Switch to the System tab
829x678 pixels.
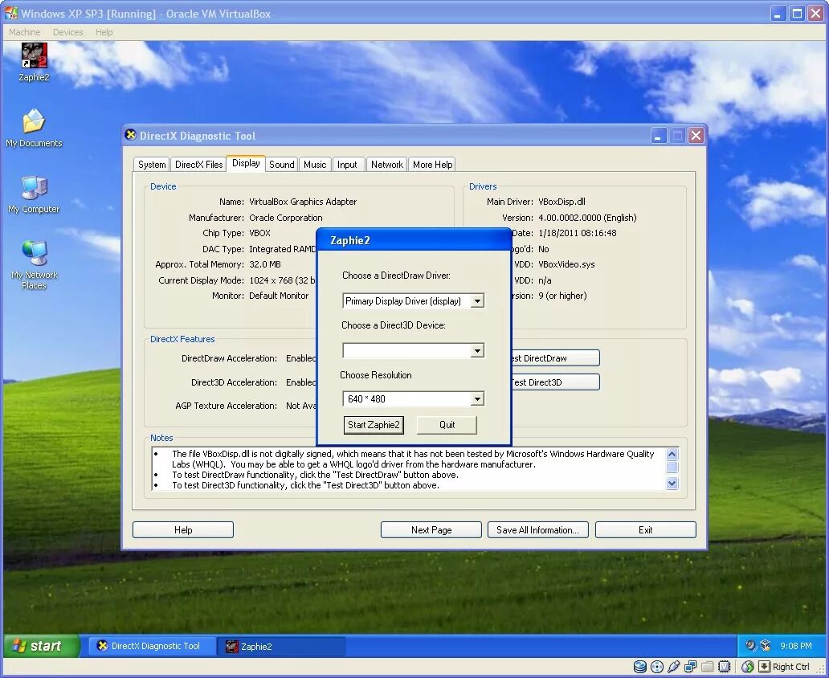pos(152,165)
